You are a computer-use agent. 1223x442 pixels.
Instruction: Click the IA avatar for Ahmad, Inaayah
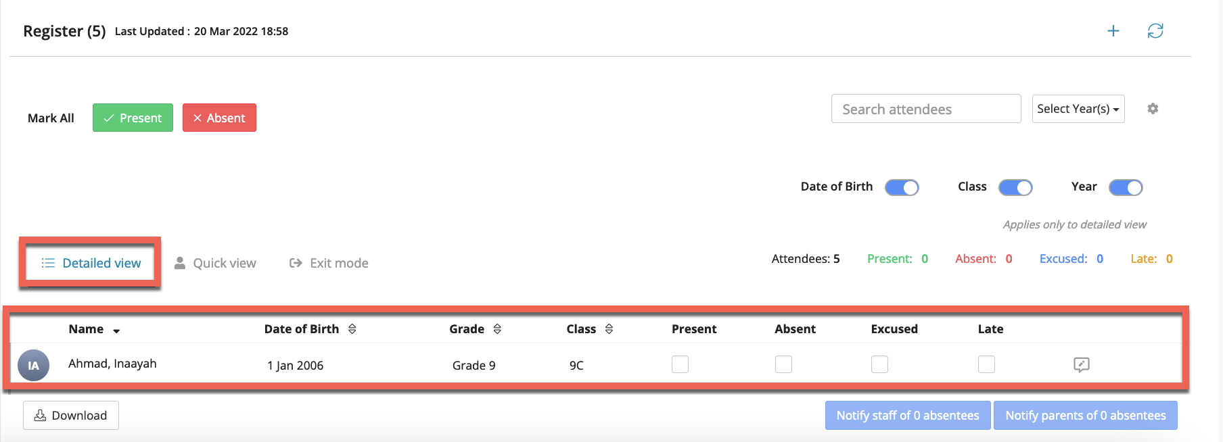point(33,366)
